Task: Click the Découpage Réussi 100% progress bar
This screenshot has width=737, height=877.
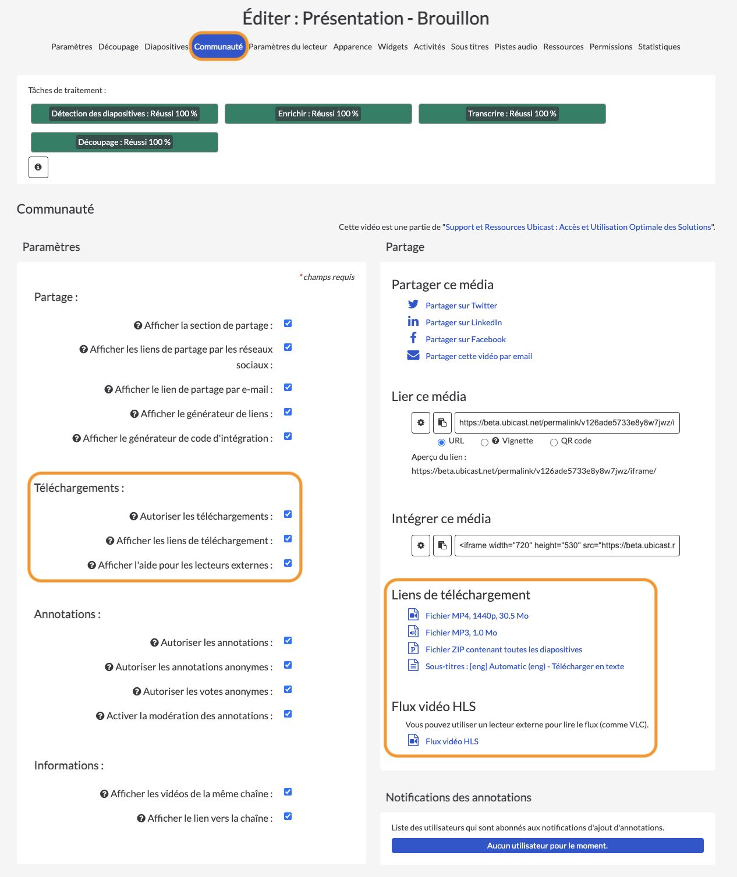Action: 125,142
